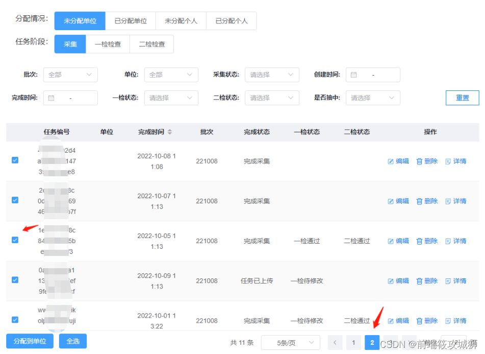Go to page 1
Screen dimensions: 485x354
pyautogui.click(x=353, y=343)
